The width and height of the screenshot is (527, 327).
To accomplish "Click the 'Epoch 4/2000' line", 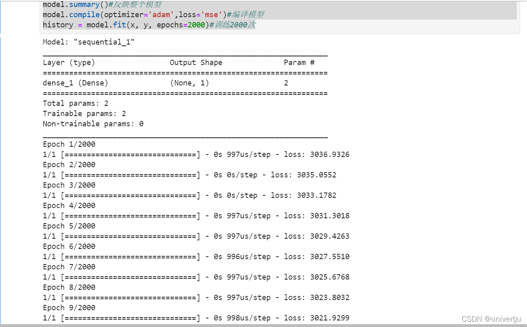I will pyautogui.click(x=69, y=206).
